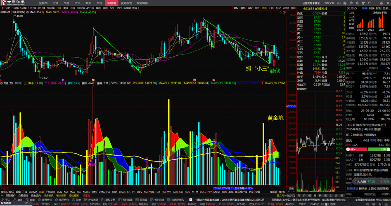Open the 资讯 menu

[77, 3]
